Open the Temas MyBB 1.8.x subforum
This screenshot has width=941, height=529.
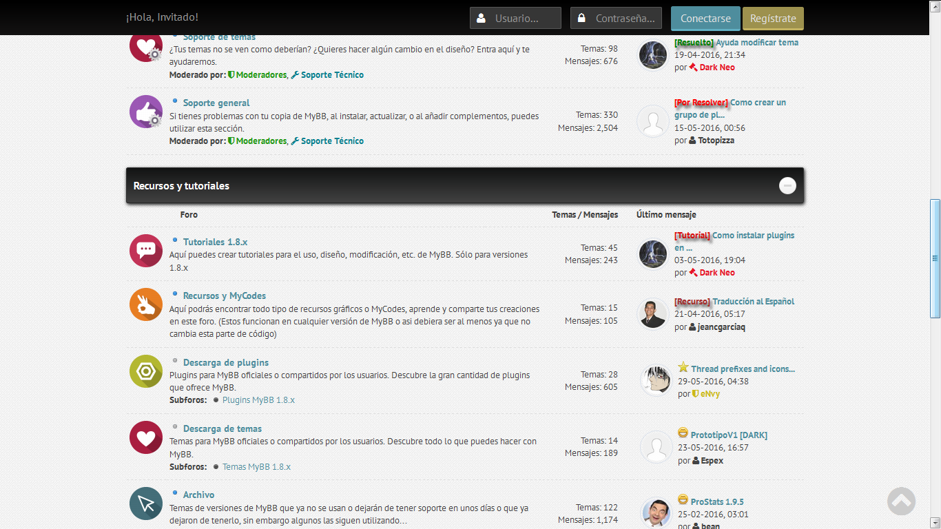[x=256, y=467]
